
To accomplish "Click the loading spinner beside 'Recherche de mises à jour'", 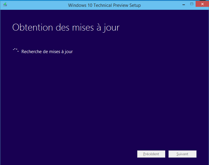I will coord(16,50).
